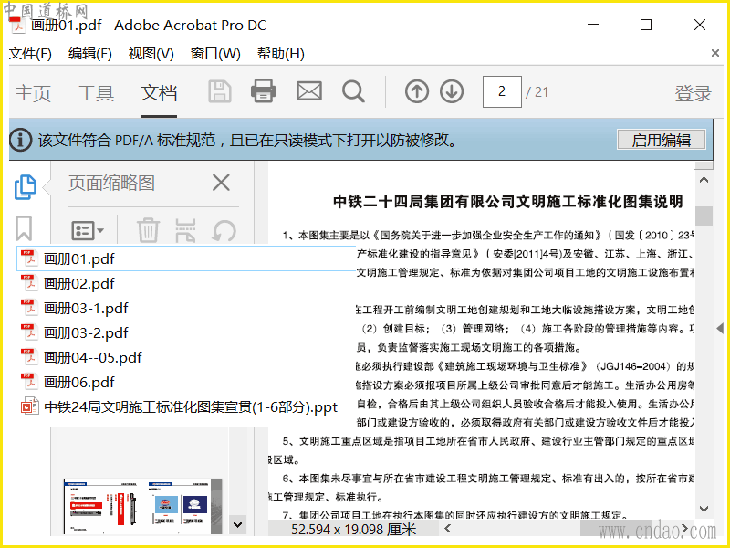Open the 编辑(E) menu
Image resolution: width=730 pixels, height=548 pixels.
89,54
